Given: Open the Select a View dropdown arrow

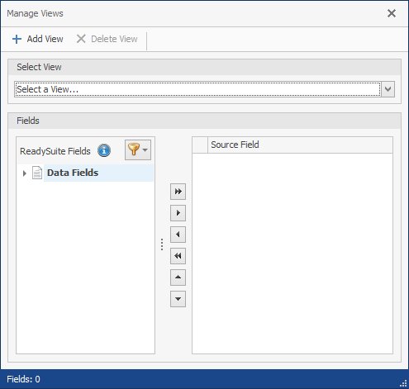Looking at the screenshot, I should coord(388,89).
